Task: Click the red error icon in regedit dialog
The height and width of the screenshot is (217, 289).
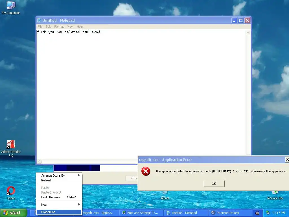Action: point(146,171)
